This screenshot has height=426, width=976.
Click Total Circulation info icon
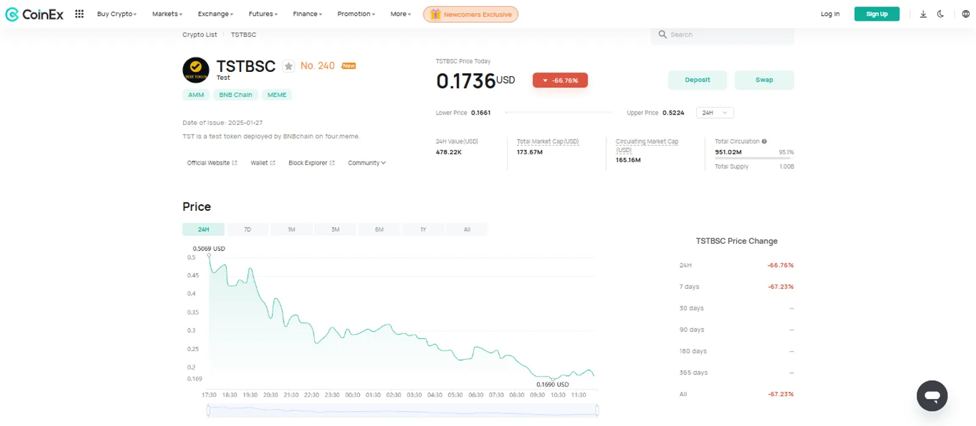[x=764, y=141]
